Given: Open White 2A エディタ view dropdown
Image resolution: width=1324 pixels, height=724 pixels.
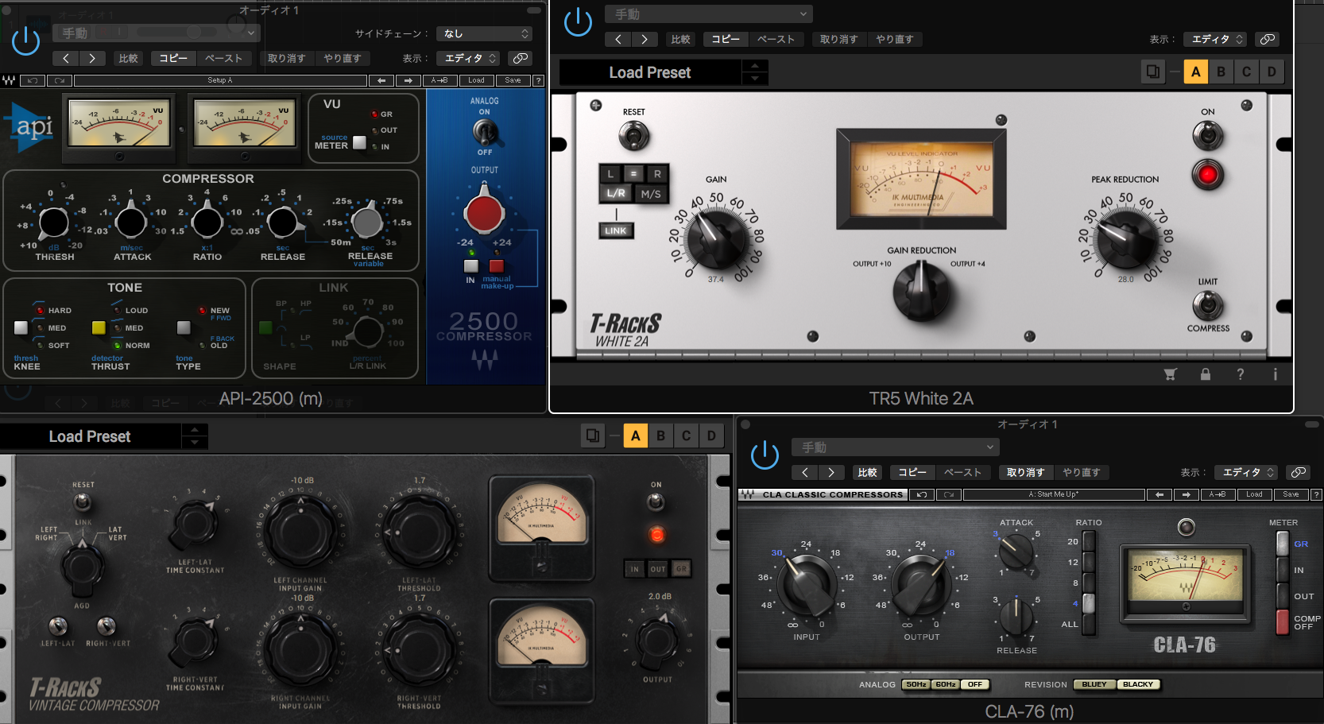Looking at the screenshot, I should point(1217,39).
